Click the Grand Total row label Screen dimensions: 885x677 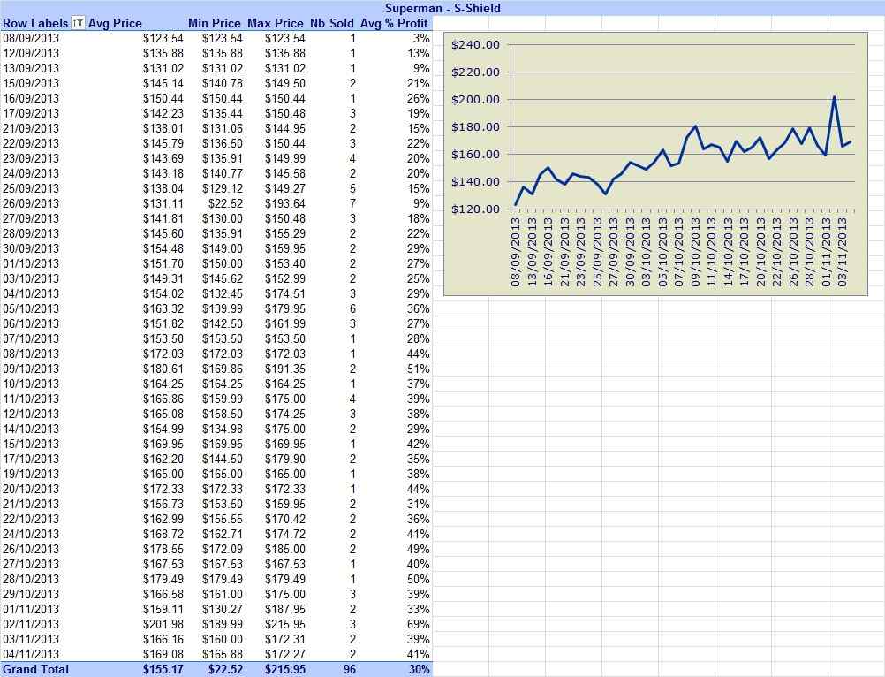coord(35,669)
